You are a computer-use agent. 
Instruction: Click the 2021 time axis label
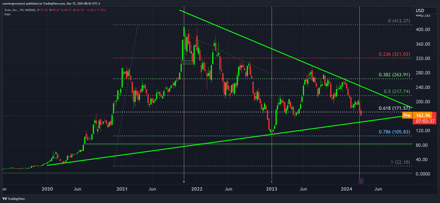coord(122,189)
